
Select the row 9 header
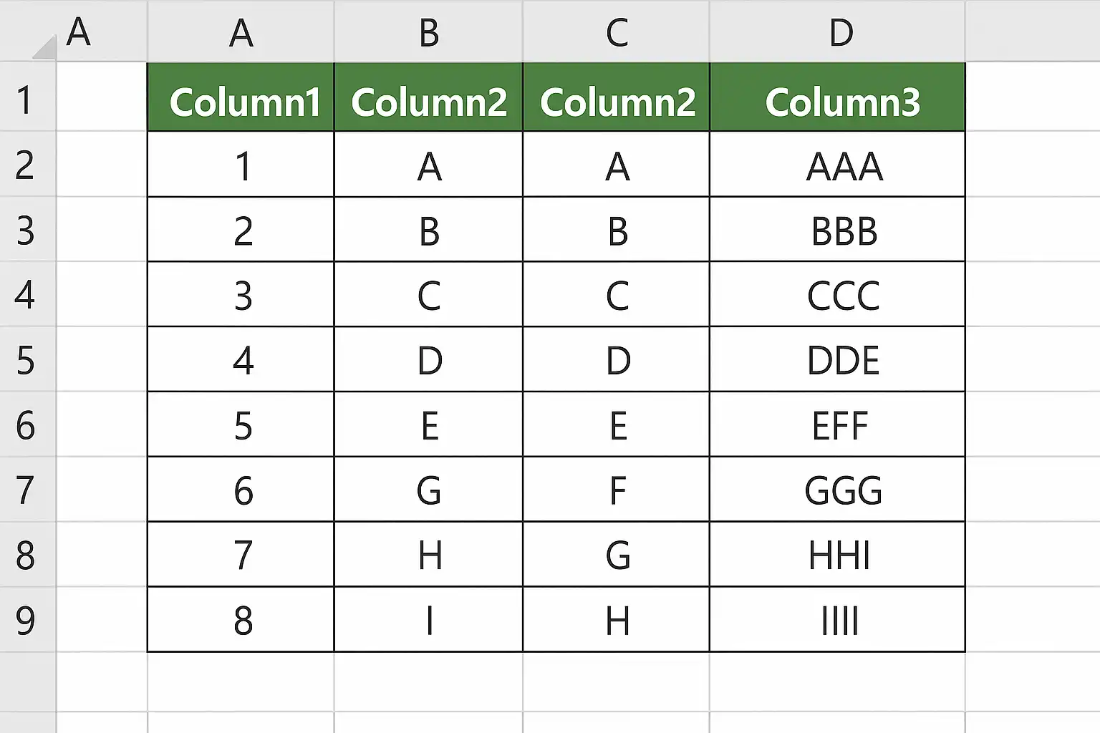26,620
